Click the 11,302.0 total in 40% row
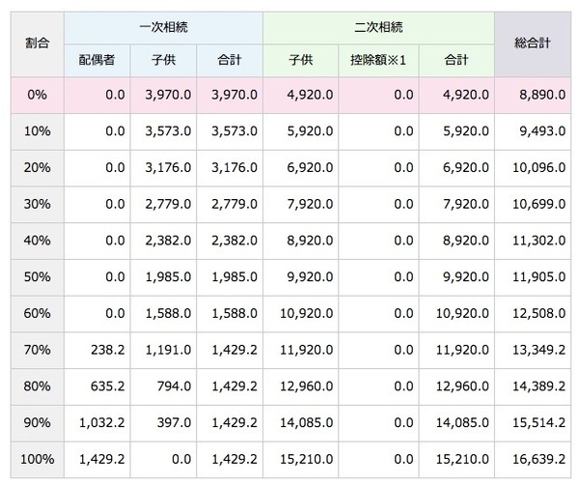Image resolution: width=579 pixels, height=486 pixels. pos(535,241)
